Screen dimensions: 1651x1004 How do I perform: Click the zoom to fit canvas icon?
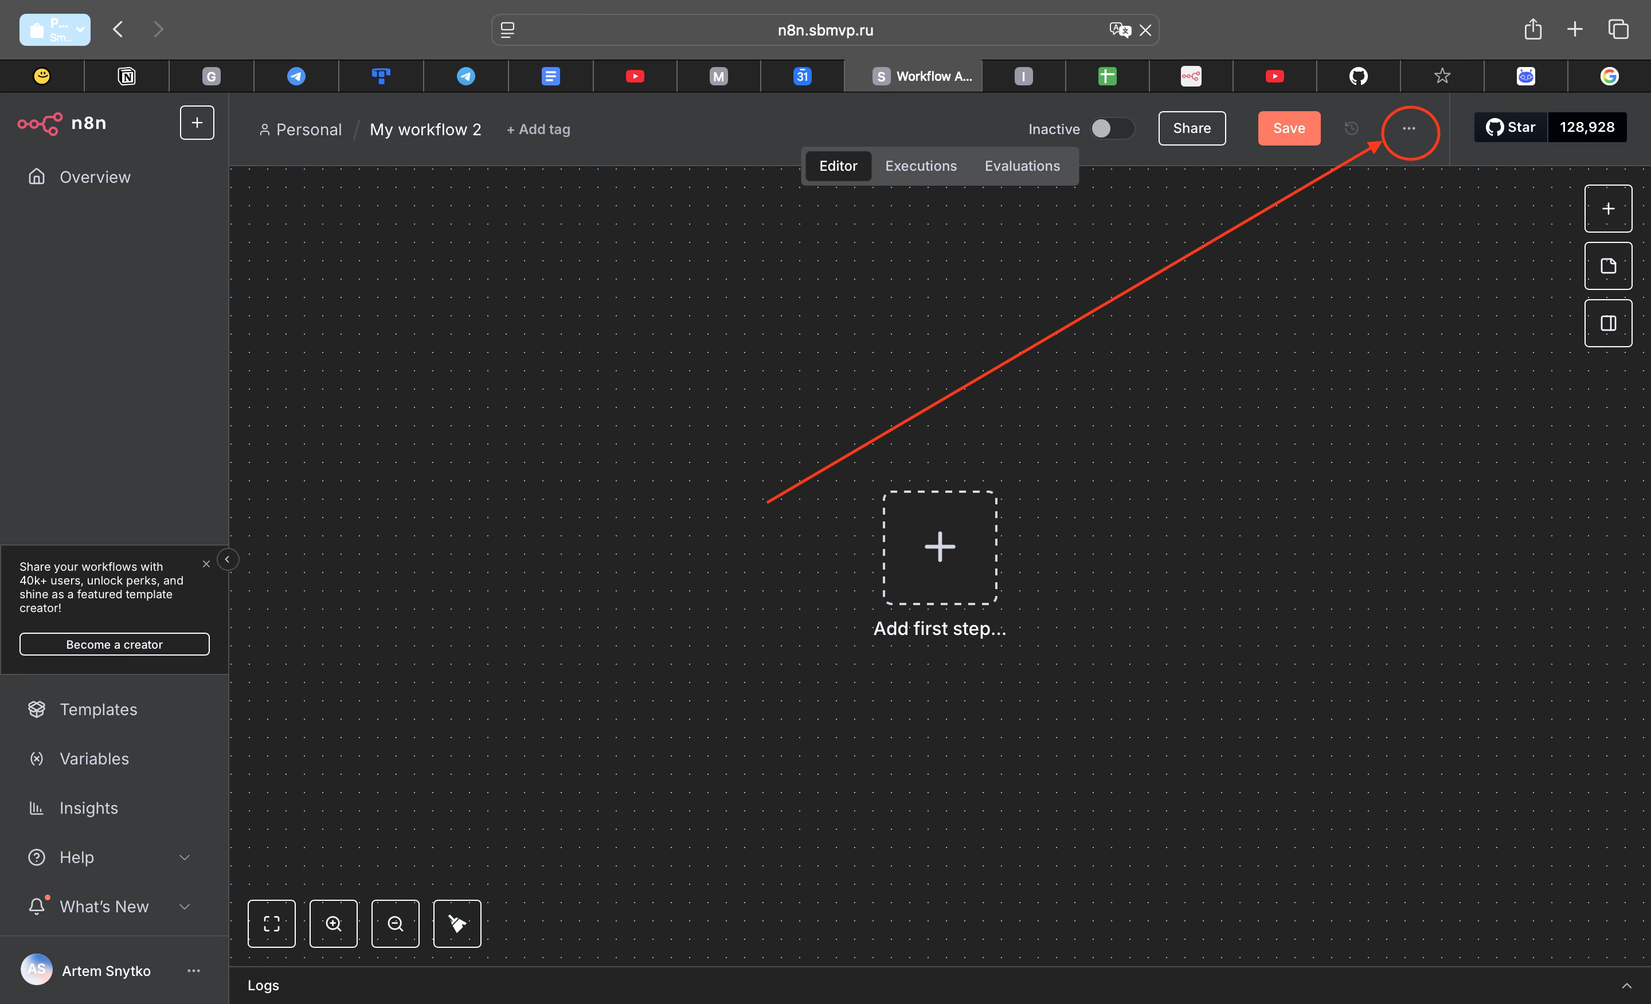(x=271, y=924)
